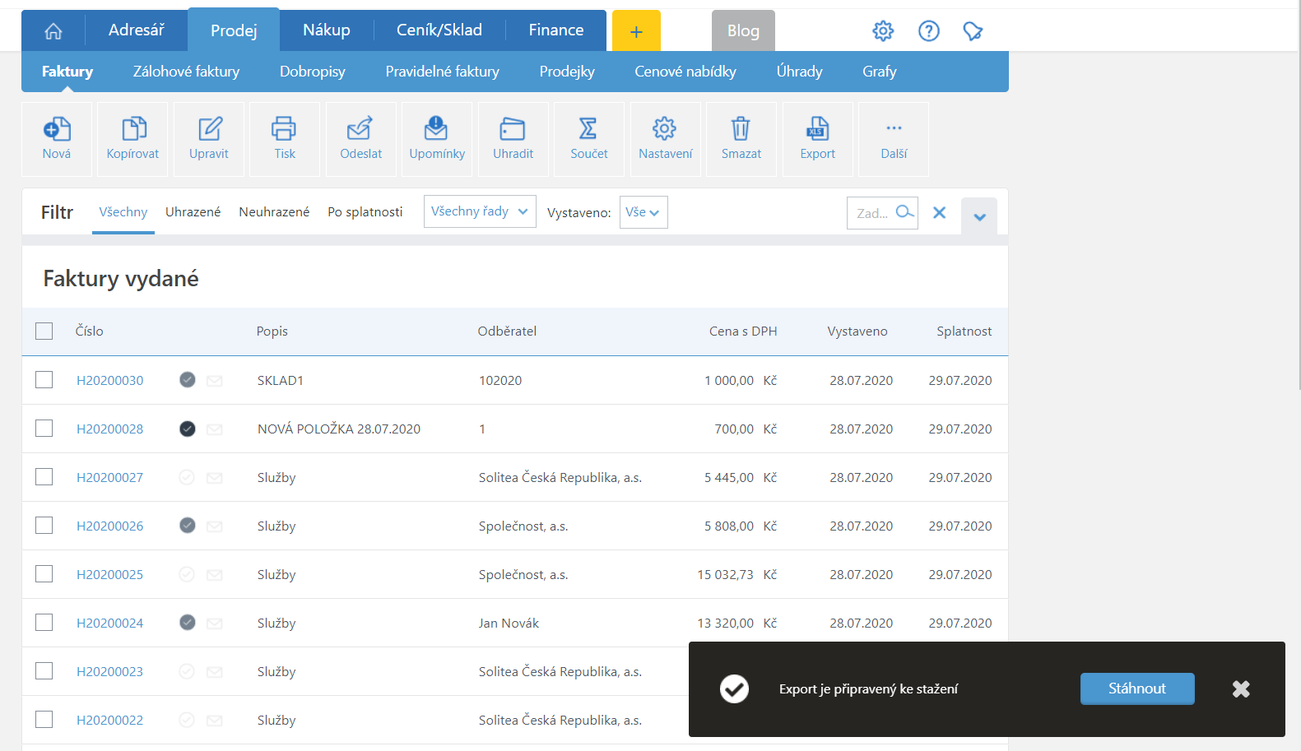Screen dimensions: 1301x751
Task: Open invoice link H20200022
Action: 110,721
